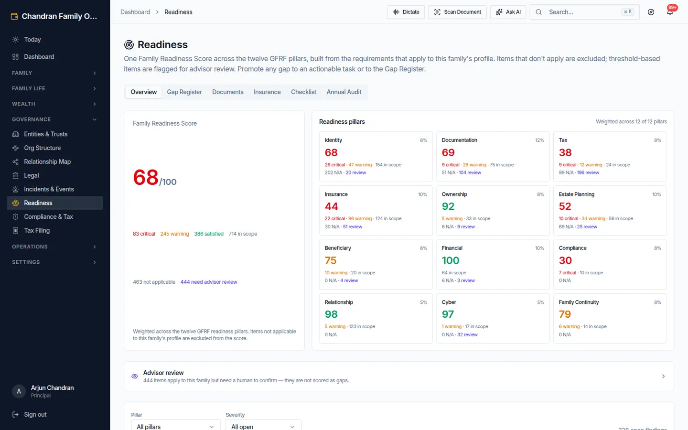Click the Arjun Chandran profile name

(52, 388)
